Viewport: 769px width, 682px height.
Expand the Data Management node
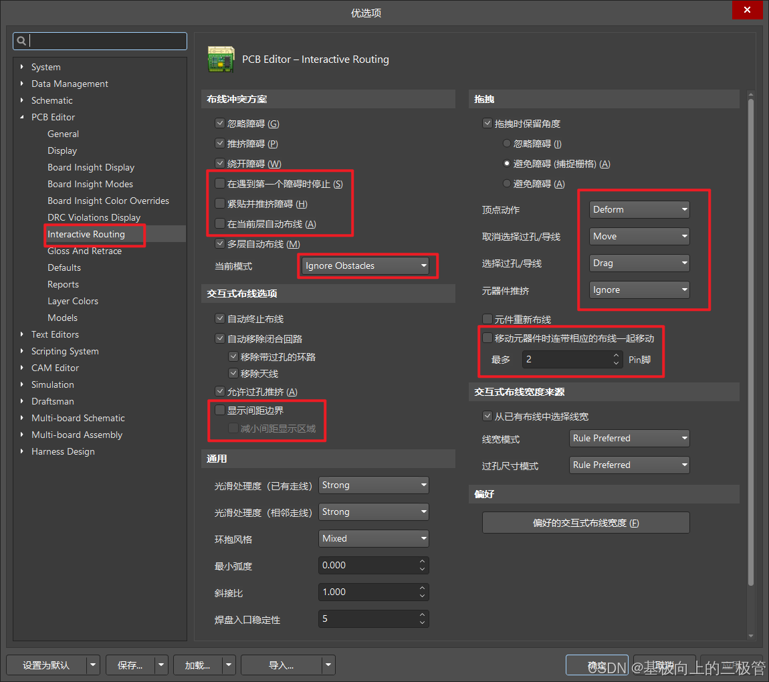(x=21, y=84)
